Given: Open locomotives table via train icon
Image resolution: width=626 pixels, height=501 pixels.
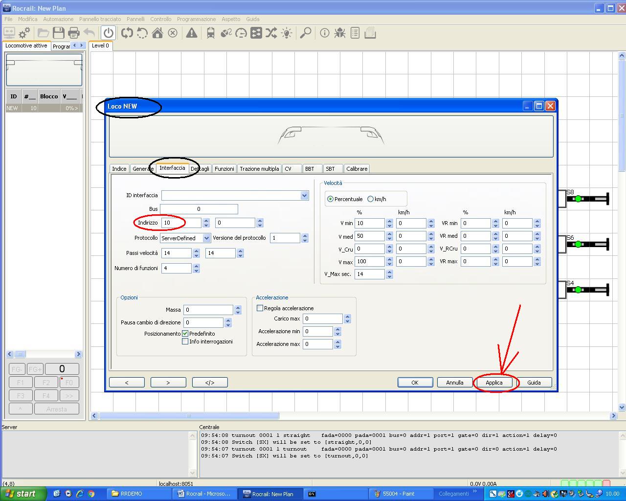Looking at the screenshot, I should pos(211,33).
